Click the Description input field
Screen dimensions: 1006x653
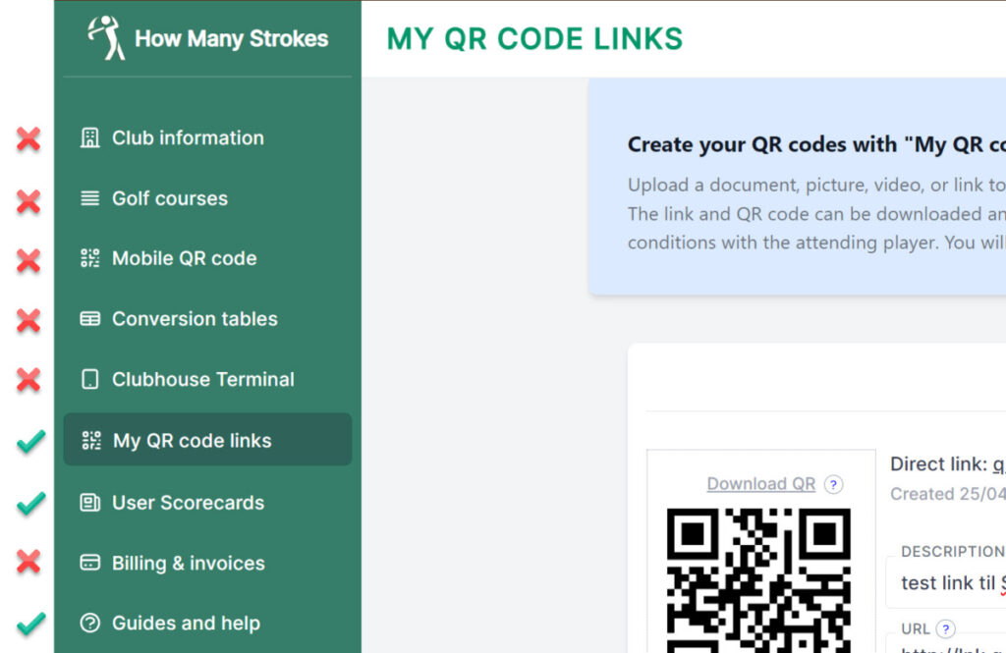tap(946, 582)
